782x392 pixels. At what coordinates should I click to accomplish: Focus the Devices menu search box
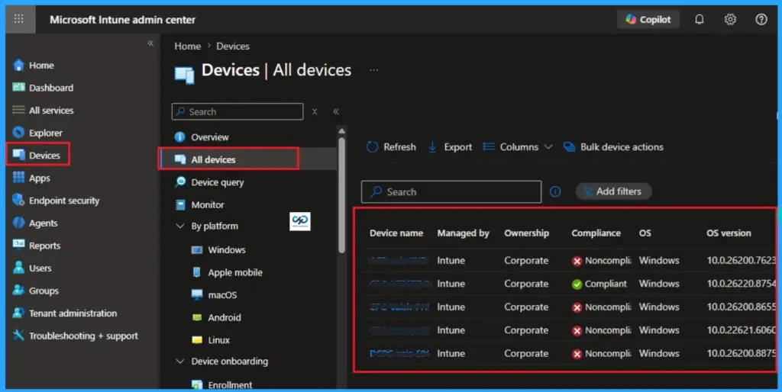pyautogui.click(x=238, y=111)
